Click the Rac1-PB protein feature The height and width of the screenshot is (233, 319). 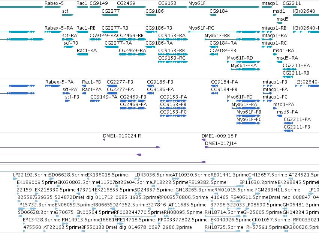[x=84, y=86]
